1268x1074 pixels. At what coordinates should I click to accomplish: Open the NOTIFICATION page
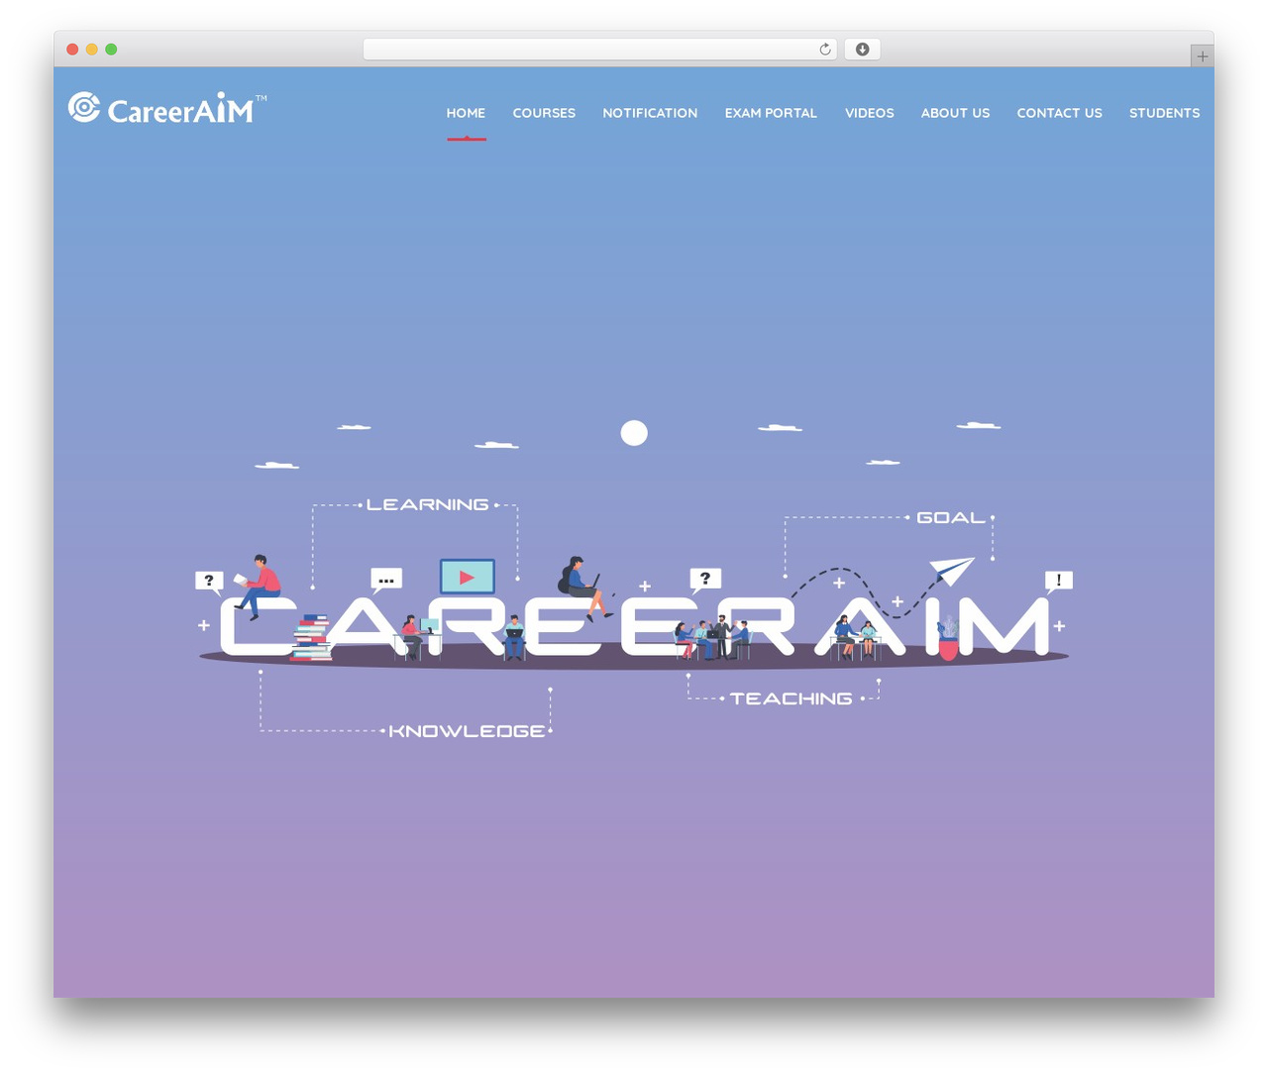tap(650, 113)
